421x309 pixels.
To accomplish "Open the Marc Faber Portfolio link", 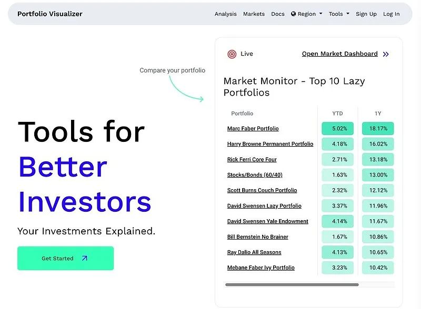I will pyautogui.click(x=253, y=128).
